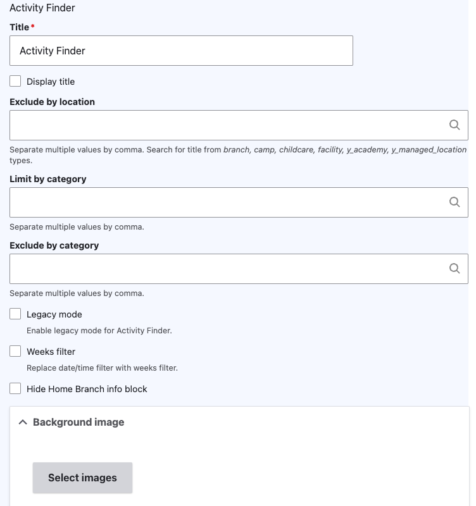The height and width of the screenshot is (506, 476).
Task: Click the Exclude by location label
Action: pos(52,102)
